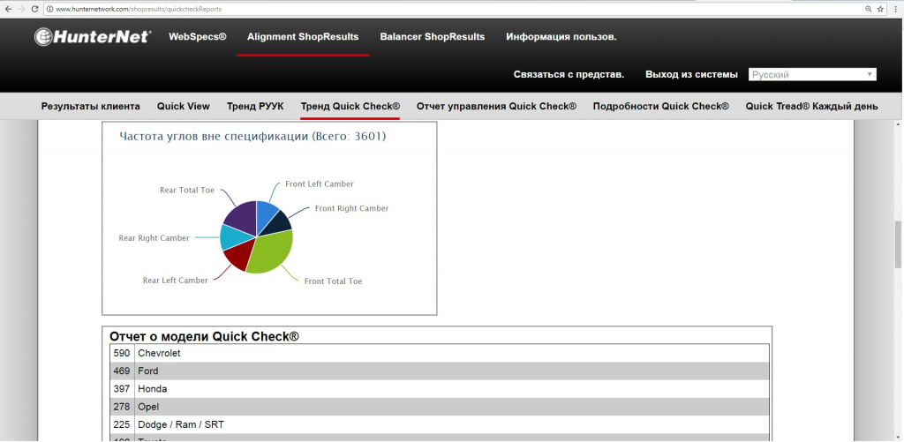Switch to Quick View tab
The height and width of the screenshot is (442, 904).
(184, 107)
